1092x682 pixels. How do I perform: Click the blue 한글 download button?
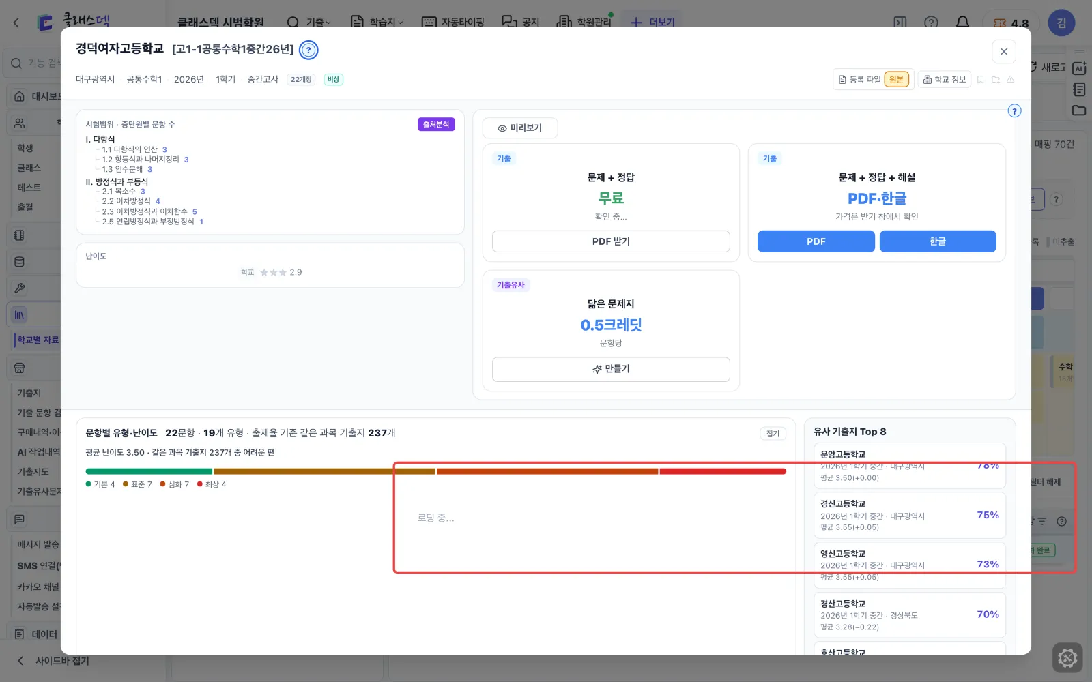(938, 241)
